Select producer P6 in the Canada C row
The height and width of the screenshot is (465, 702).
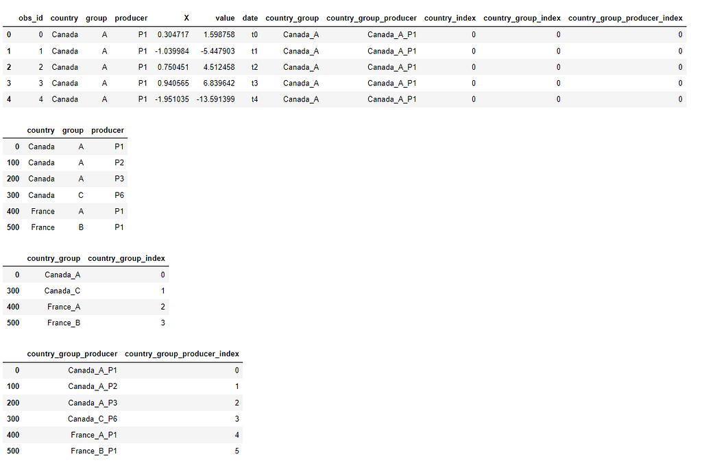[119, 194]
